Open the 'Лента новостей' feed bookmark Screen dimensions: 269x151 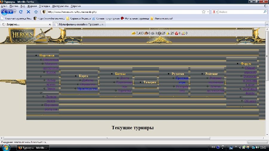[161, 19]
